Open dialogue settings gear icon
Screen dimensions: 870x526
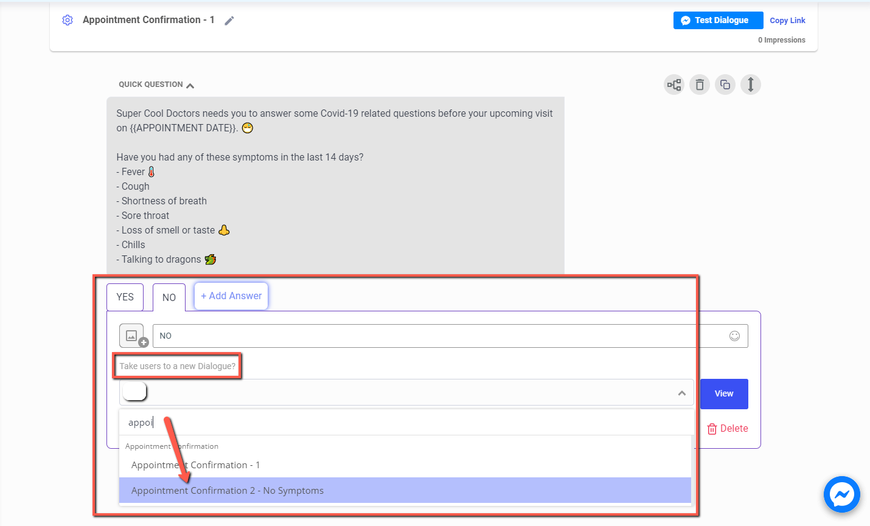(x=68, y=20)
